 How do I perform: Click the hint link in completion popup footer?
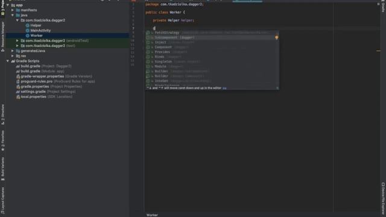pos(224,88)
